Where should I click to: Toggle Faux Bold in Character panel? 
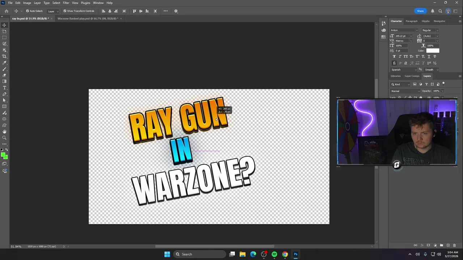pyautogui.click(x=394, y=56)
